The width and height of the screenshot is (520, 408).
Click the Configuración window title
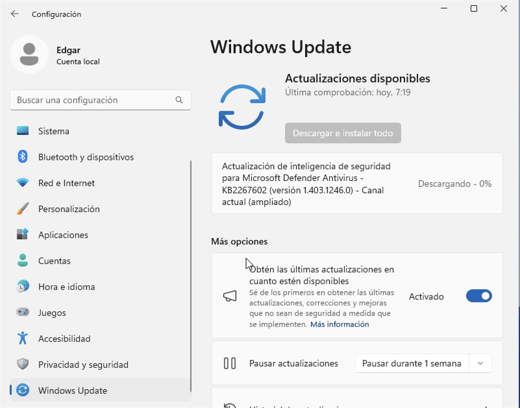pyautogui.click(x=56, y=14)
